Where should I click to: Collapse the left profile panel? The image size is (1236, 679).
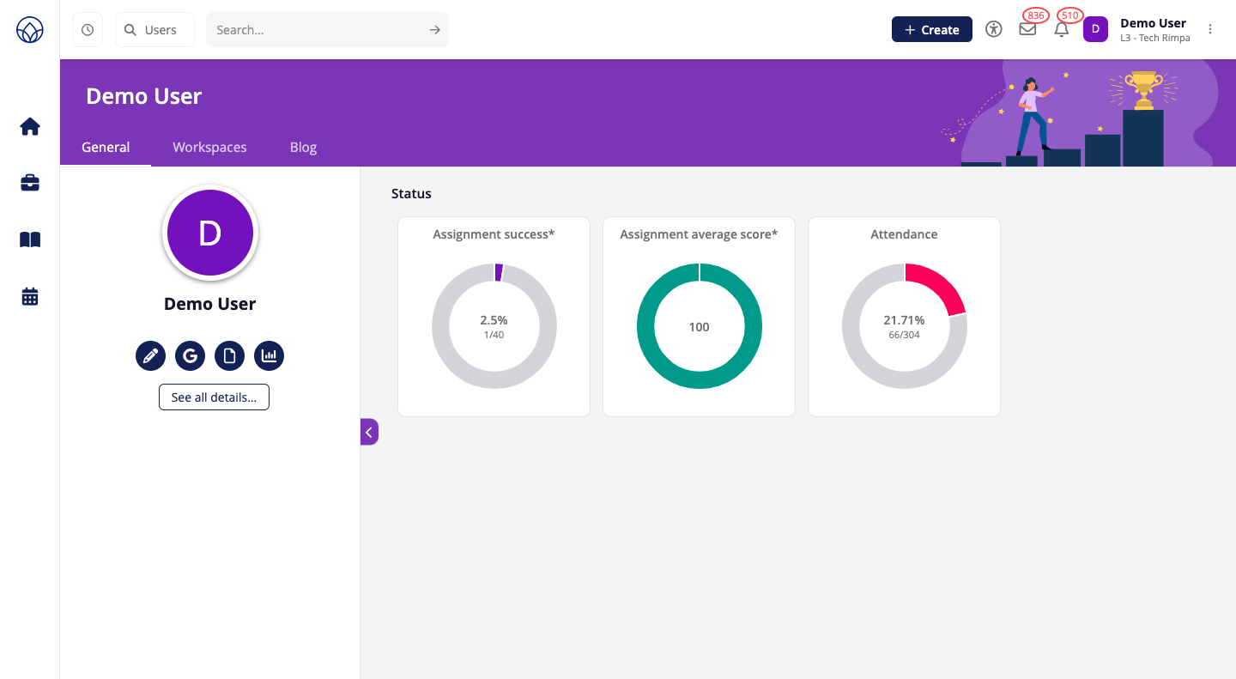pos(369,432)
